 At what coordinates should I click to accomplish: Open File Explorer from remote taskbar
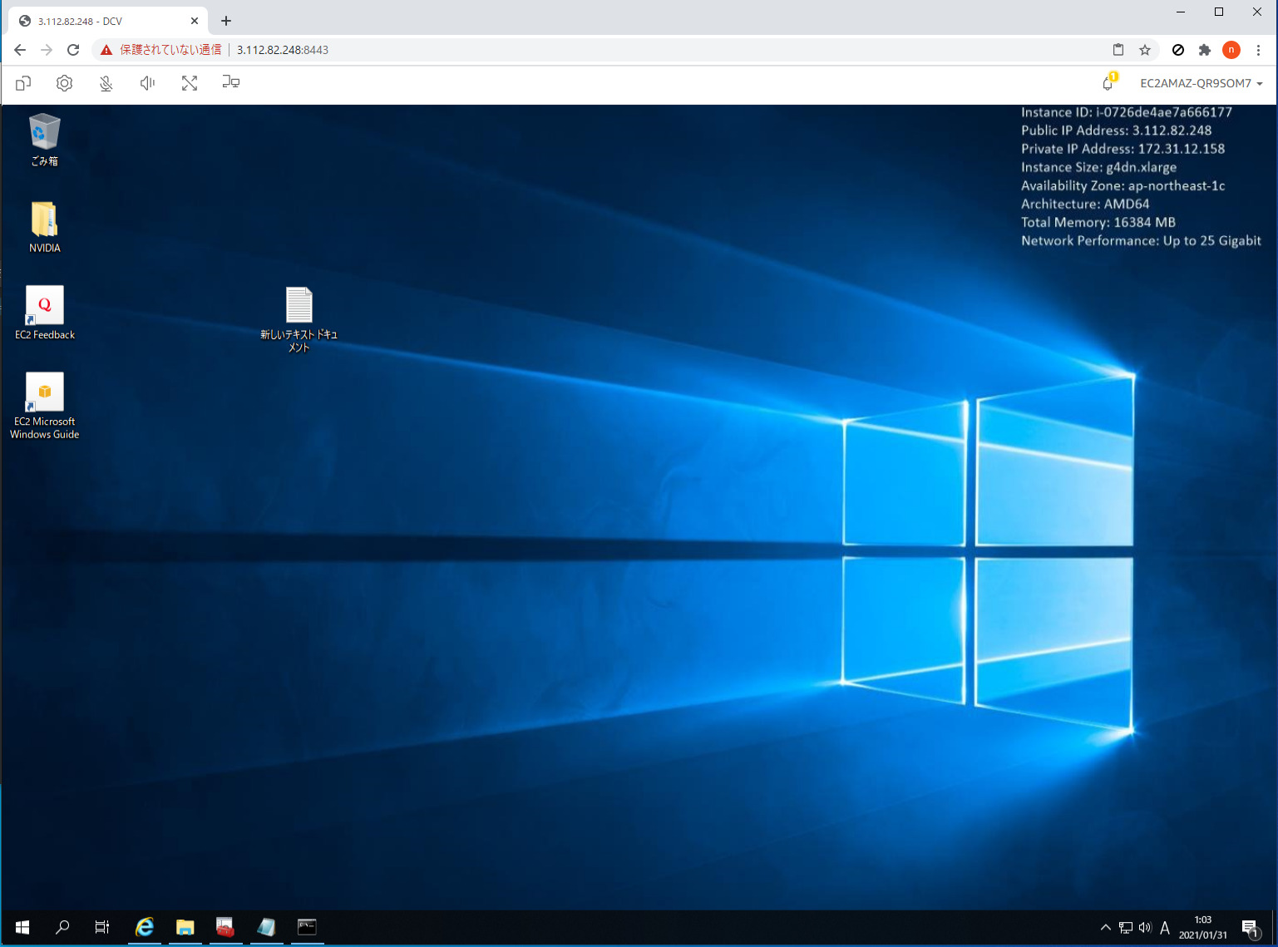[185, 927]
